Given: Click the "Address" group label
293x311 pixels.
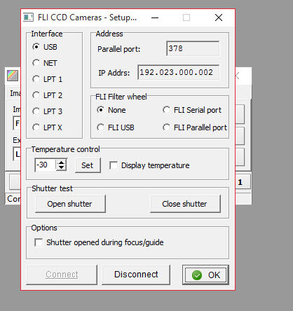Looking at the screenshot, I should pyautogui.click(x=109, y=34).
